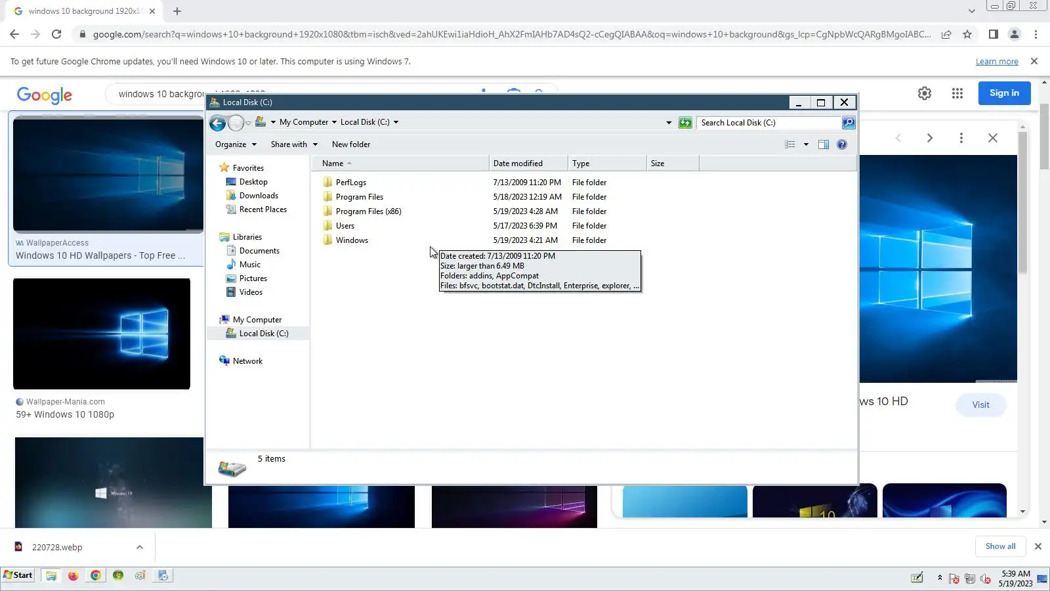Click the Search Local Disk (C:) field
This screenshot has width=1050, height=591.
770,123
